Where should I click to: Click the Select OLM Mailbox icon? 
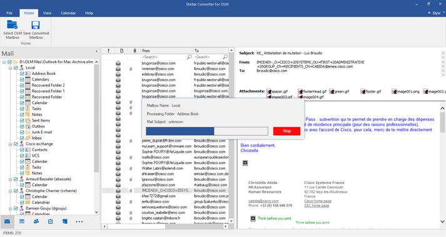13,25
